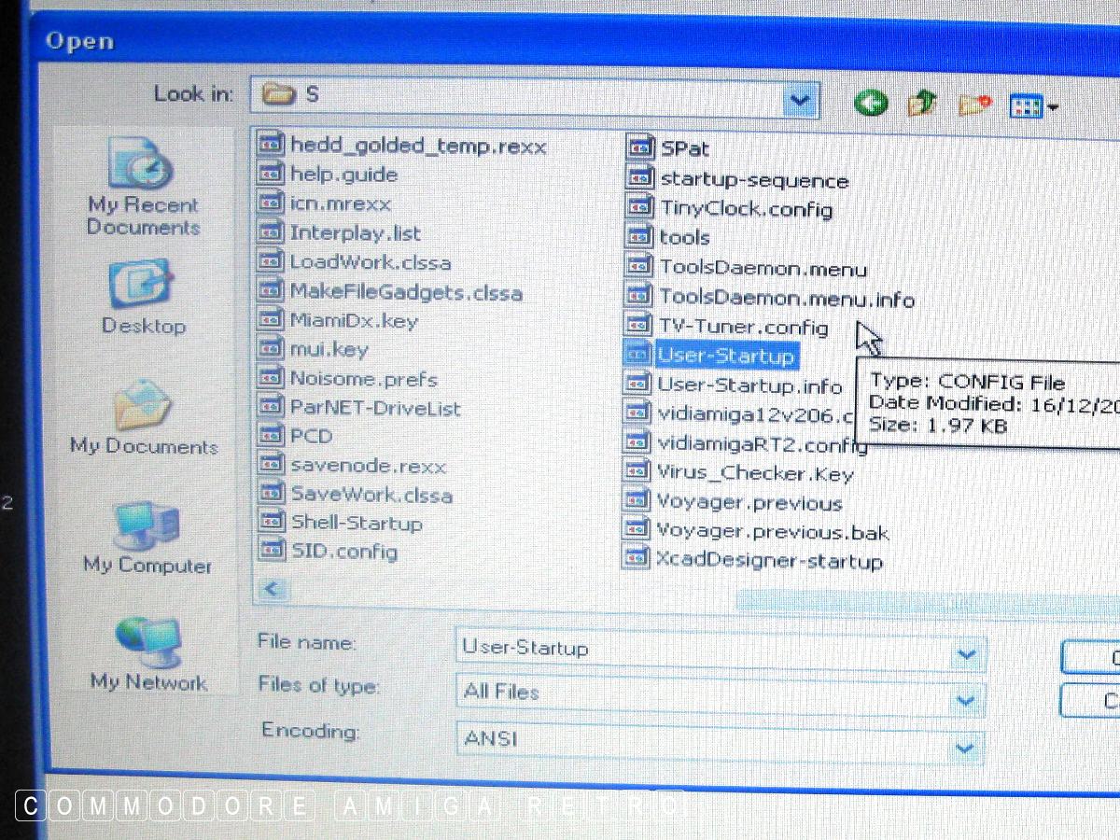Select the Shell-Startup file

[x=356, y=523]
